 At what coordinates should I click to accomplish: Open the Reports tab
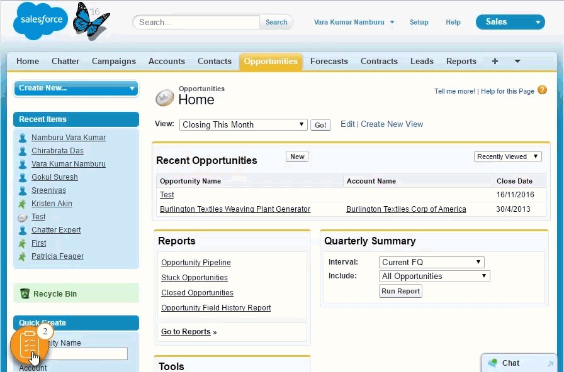(461, 62)
